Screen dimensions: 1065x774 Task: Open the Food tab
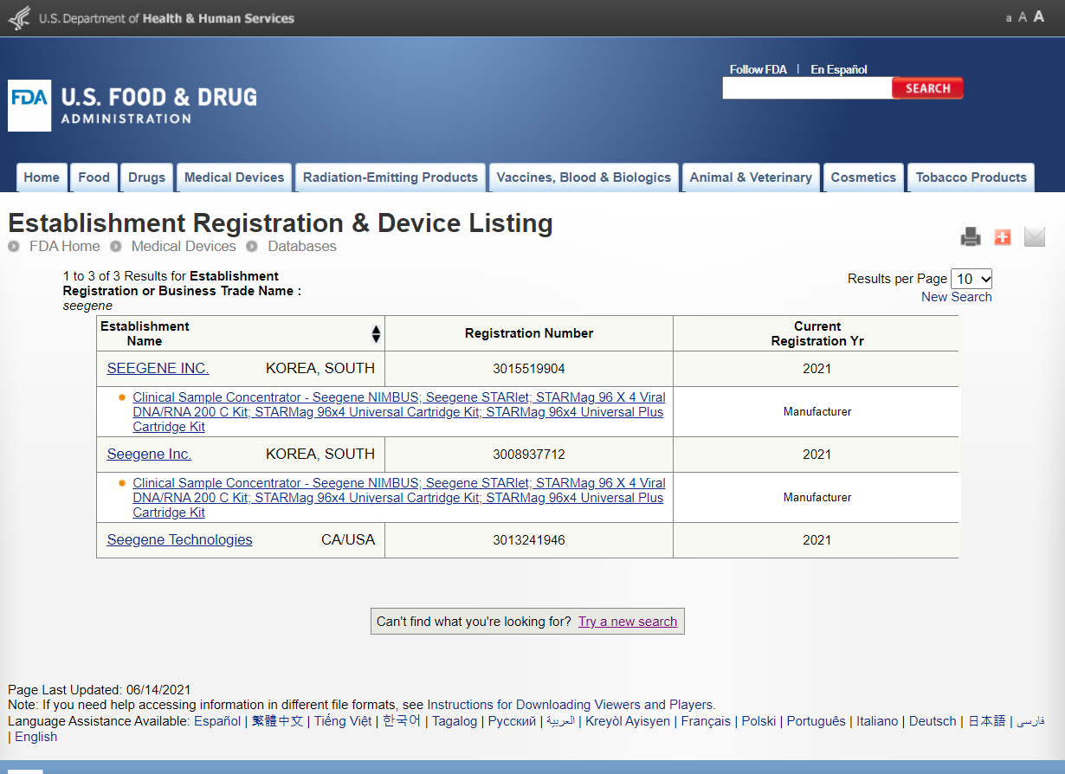pyautogui.click(x=94, y=177)
